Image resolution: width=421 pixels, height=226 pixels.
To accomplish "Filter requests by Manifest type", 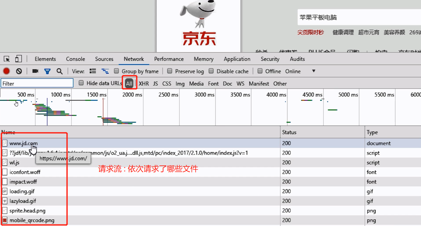I will [x=259, y=84].
